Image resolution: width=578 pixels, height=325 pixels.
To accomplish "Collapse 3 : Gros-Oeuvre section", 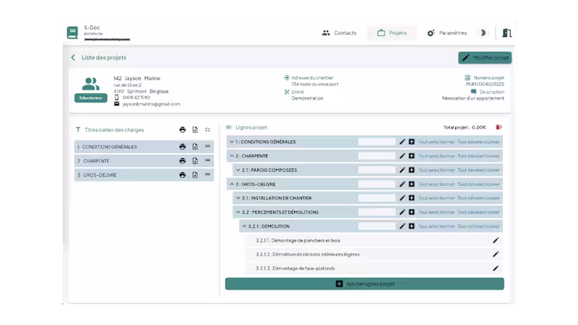I will [232, 184].
